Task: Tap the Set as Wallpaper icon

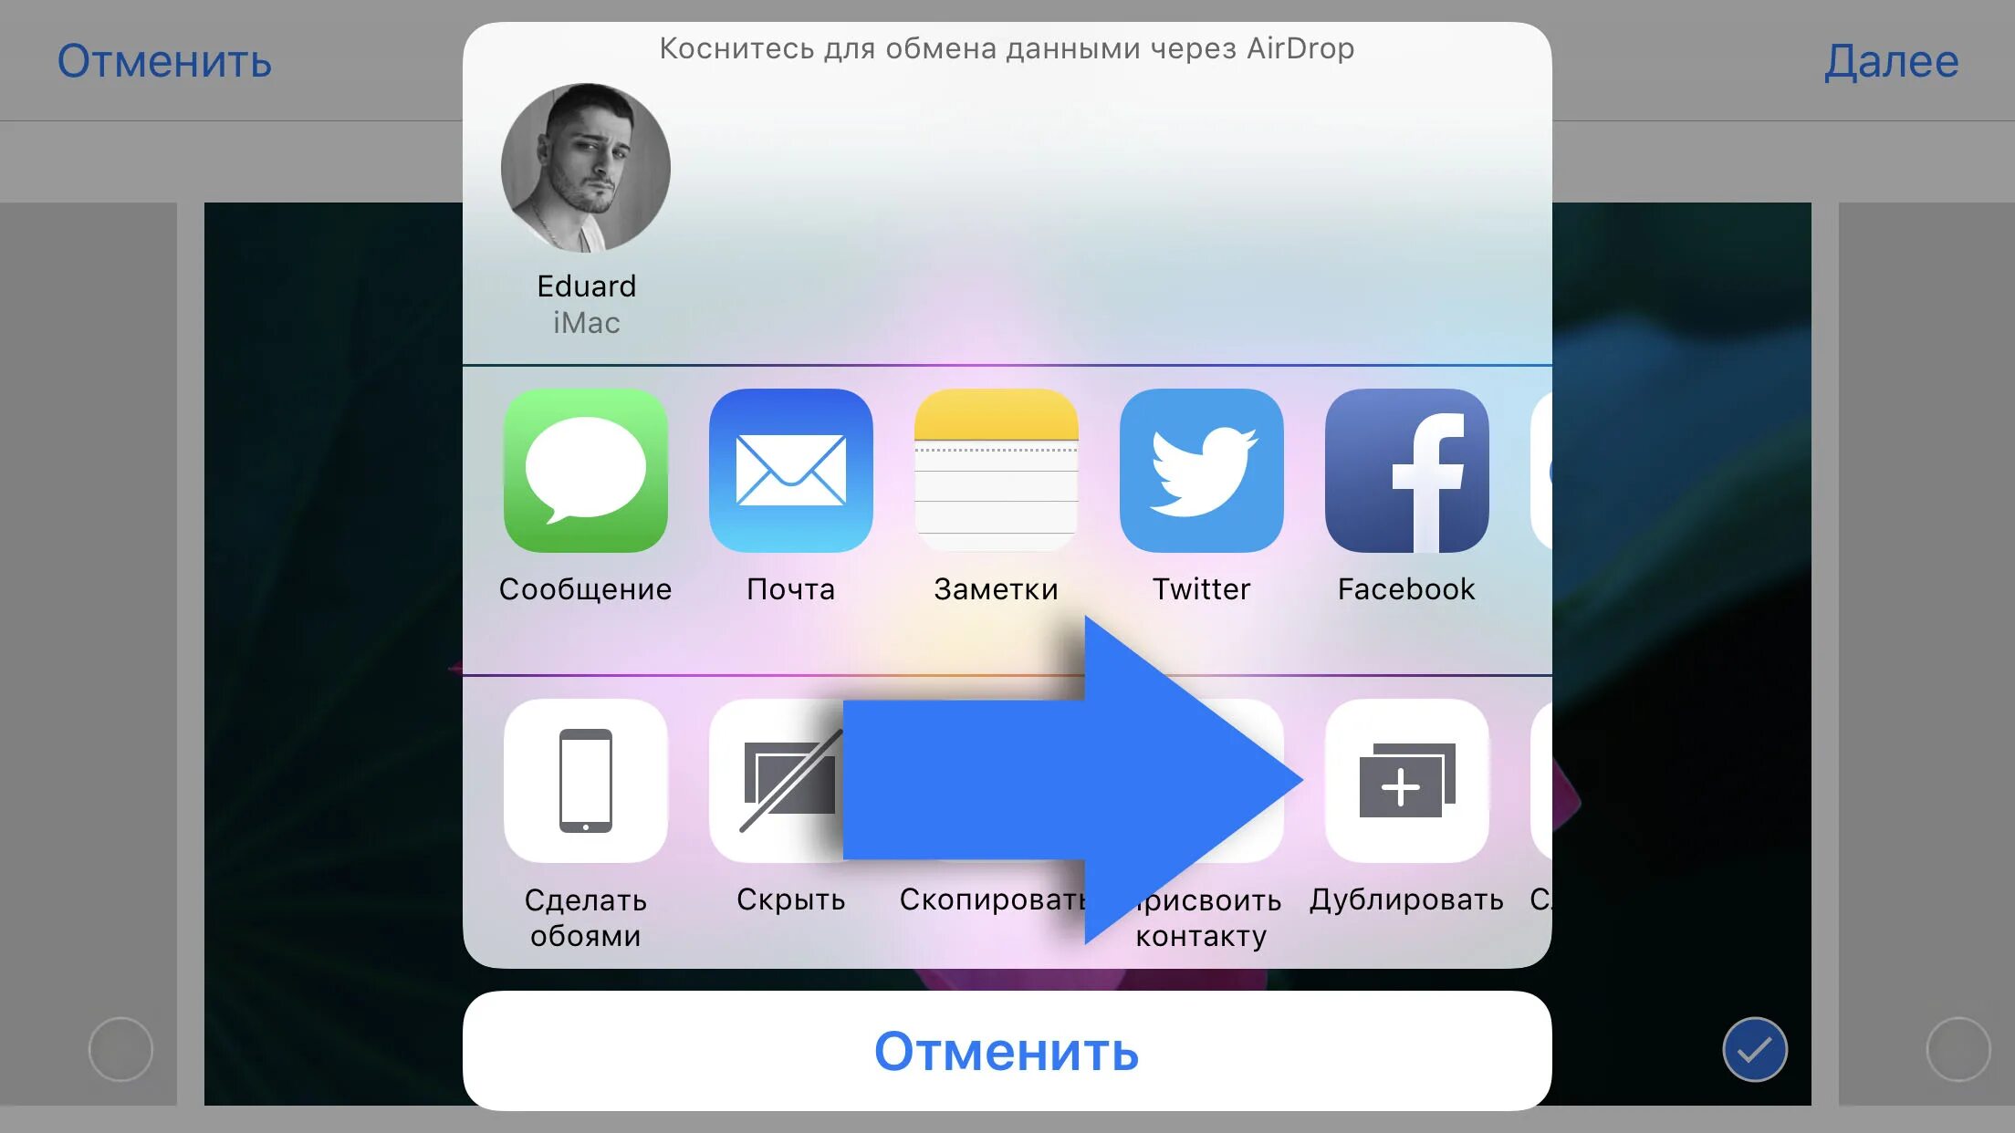Action: pos(582,782)
